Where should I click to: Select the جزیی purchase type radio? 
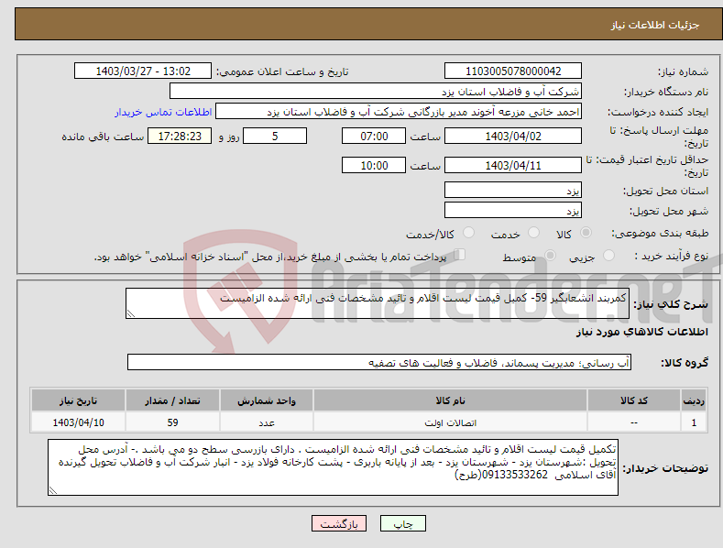608,256
